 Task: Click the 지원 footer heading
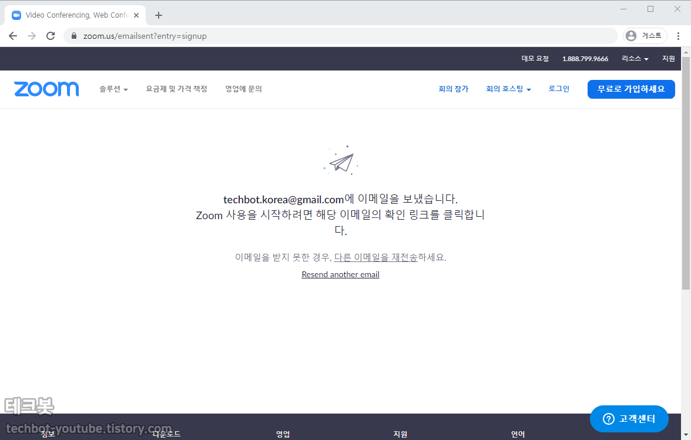[x=400, y=434]
